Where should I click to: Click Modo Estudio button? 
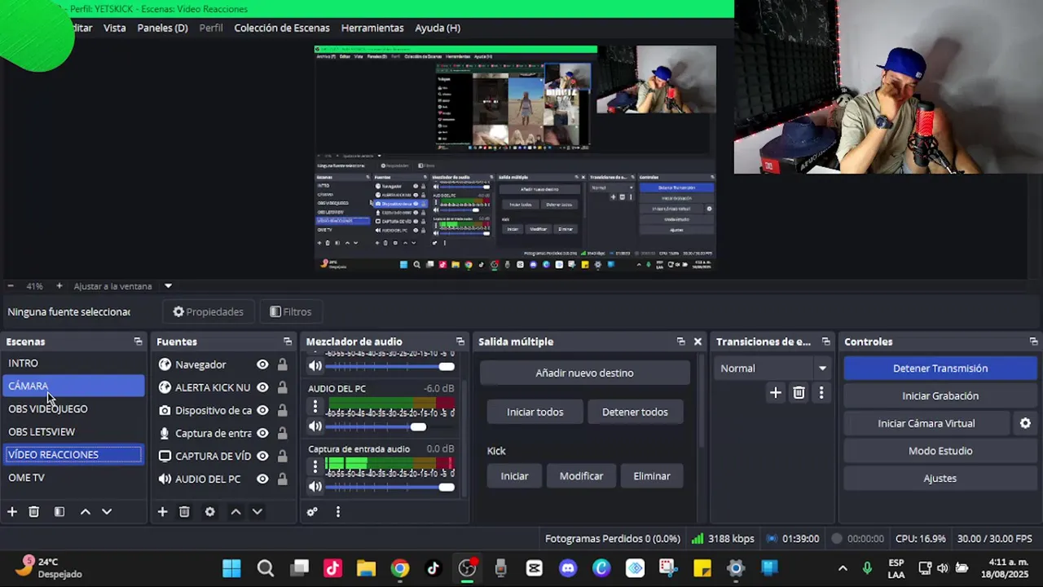pyautogui.click(x=940, y=451)
